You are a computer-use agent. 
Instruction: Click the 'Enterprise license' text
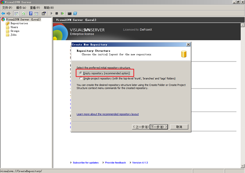coord(82,34)
